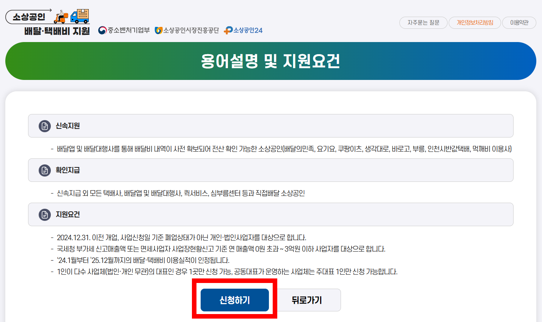Open 이용약관 page

pyautogui.click(x=519, y=23)
